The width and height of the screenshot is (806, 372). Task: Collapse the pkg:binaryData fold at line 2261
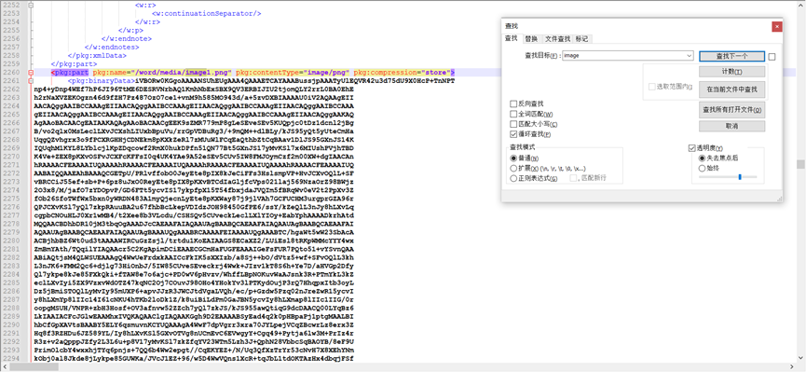31,81
